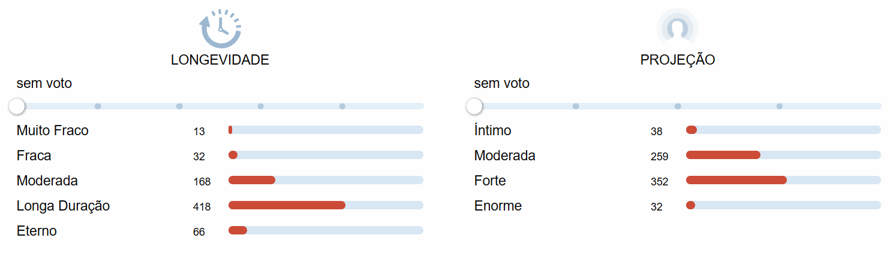Set Projeção slider to third dot
The height and width of the screenshot is (253, 893).
click(x=678, y=106)
